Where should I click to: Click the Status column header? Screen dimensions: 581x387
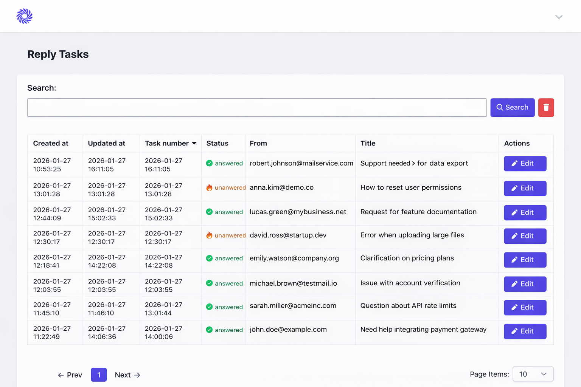[217, 143]
